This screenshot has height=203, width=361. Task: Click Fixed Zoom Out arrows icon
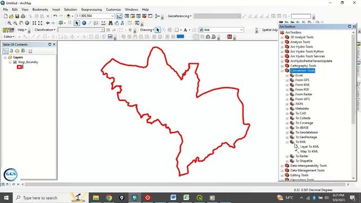[x=40, y=23]
